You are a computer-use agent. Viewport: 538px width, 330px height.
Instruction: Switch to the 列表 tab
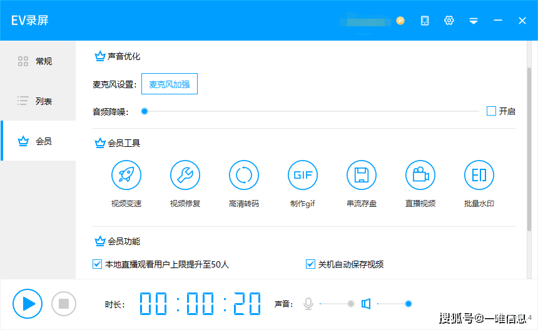38,101
